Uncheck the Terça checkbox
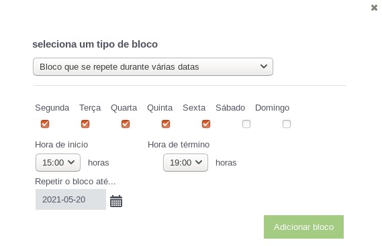382x246 pixels. (85, 124)
